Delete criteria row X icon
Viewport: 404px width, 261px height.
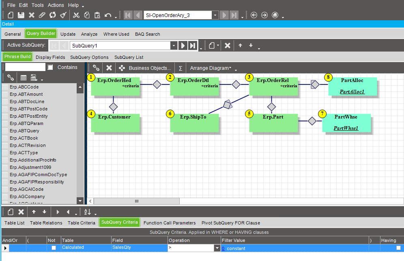coord(21,212)
